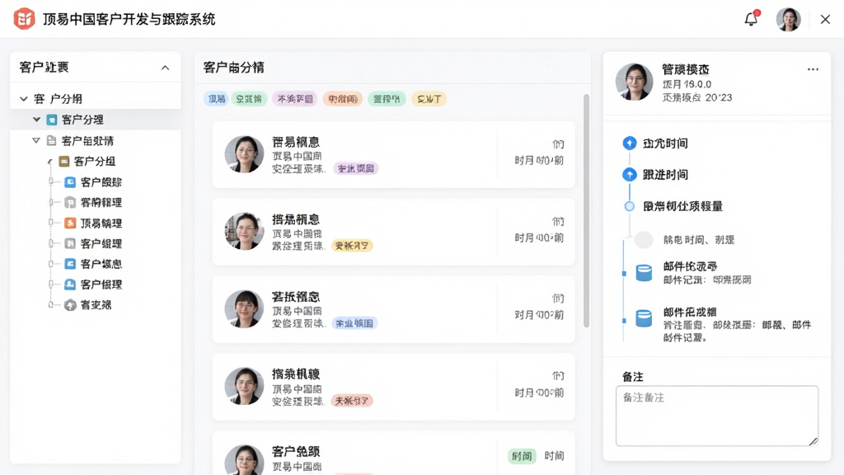
Task: Select the purple filter tag
Action: [294, 99]
